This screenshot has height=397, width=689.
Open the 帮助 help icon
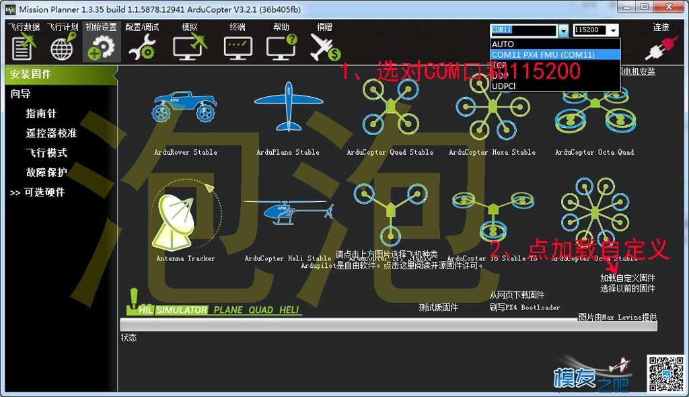[281, 42]
